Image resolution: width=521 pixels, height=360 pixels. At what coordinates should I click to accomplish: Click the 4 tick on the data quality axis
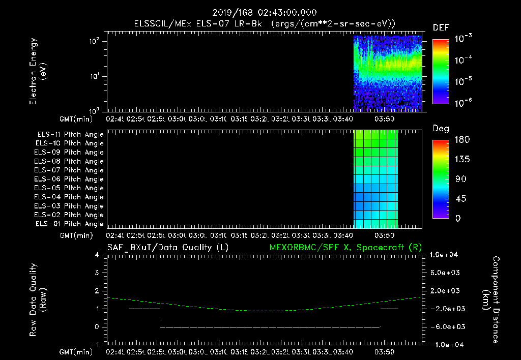point(97,255)
